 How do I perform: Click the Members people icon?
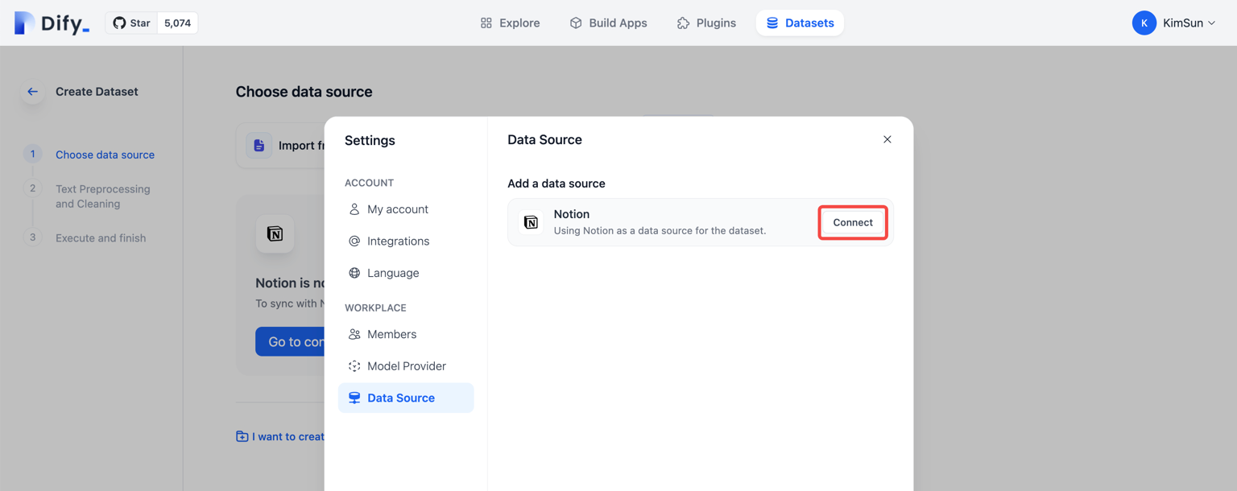click(354, 334)
